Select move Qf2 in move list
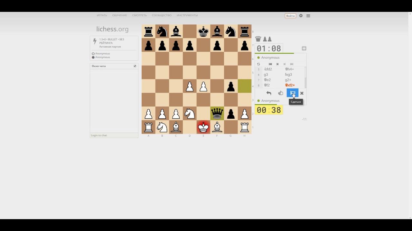The height and width of the screenshot is (231, 412). click(x=267, y=85)
